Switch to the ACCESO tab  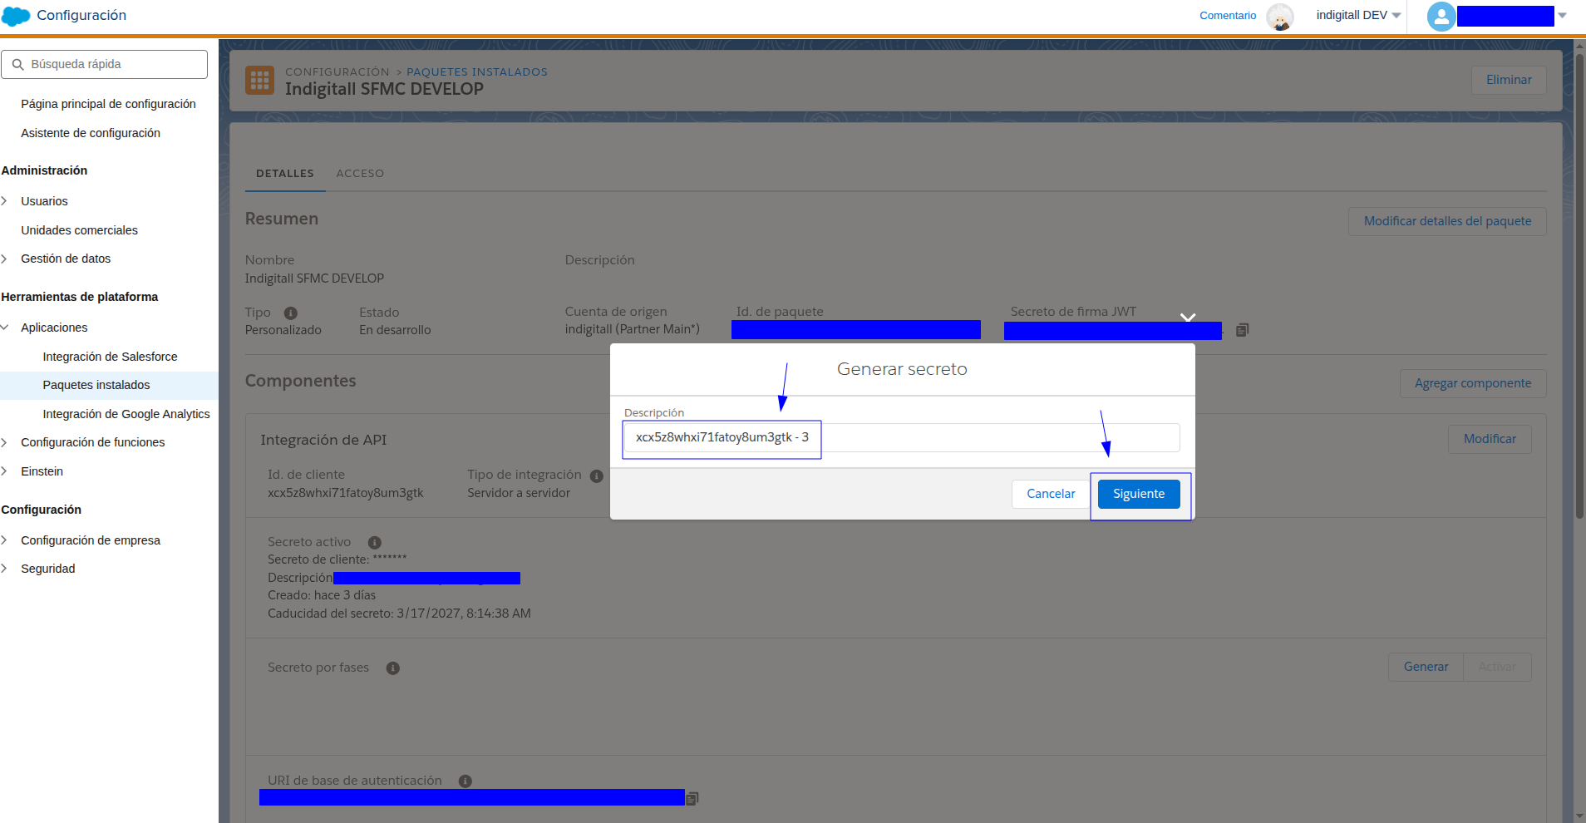pyautogui.click(x=360, y=174)
